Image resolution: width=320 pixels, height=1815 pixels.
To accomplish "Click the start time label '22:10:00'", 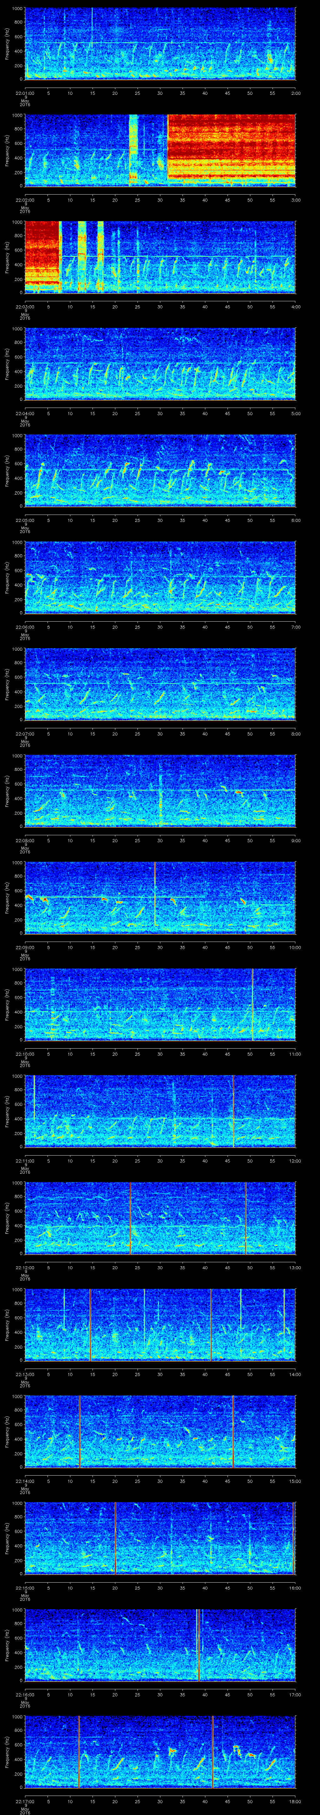I will point(25,1053).
